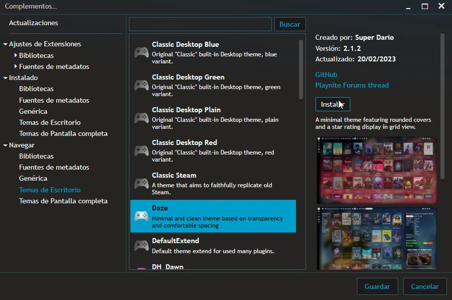Select the DefaultExtend theme icon

coord(141,245)
